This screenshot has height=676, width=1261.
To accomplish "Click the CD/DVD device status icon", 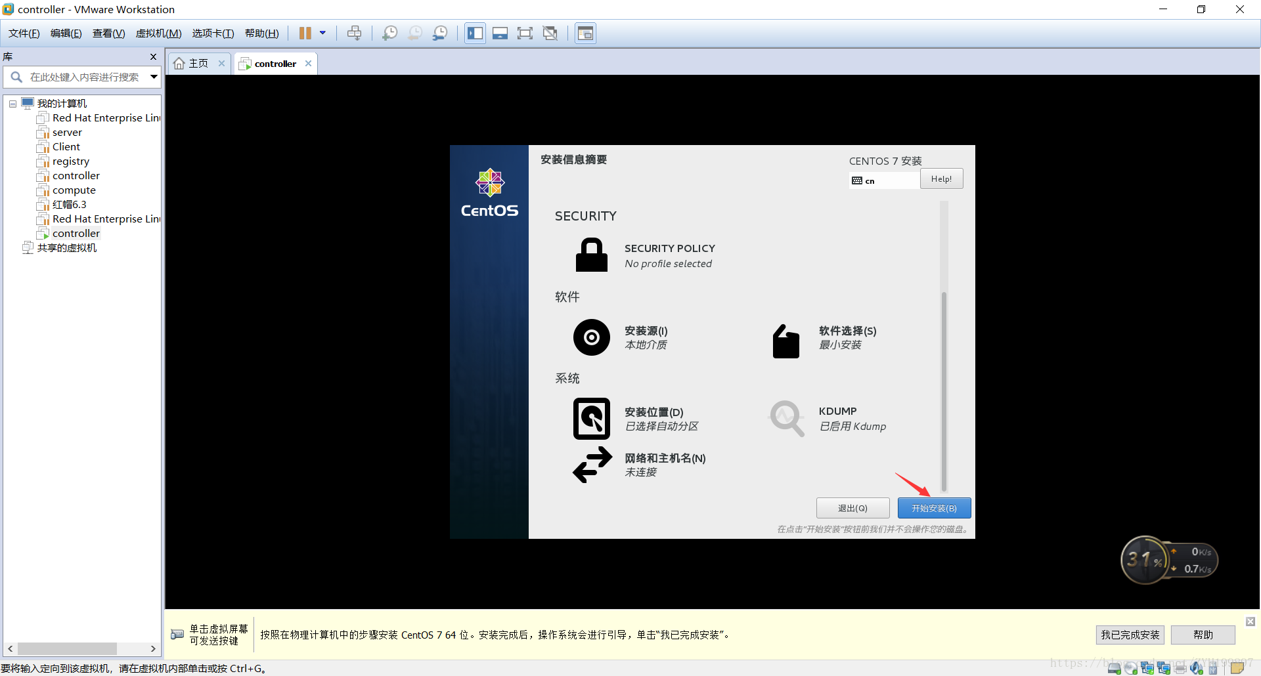I will pos(1131,669).
